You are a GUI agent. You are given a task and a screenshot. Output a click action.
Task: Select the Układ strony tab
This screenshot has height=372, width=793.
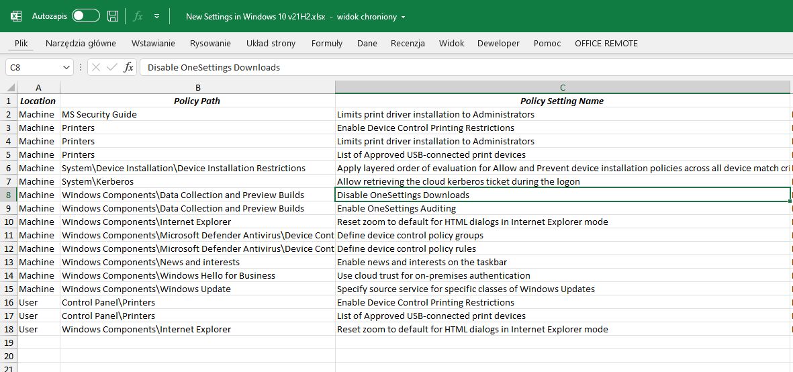tap(271, 44)
